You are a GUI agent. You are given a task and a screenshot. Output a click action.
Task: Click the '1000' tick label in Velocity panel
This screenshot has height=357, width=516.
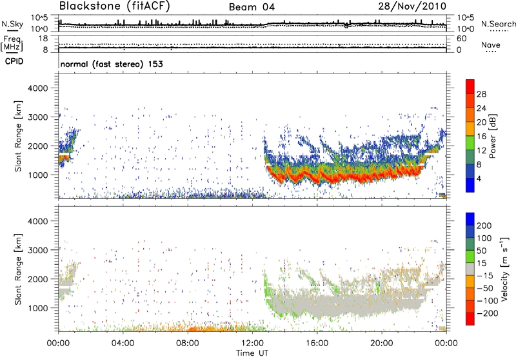pyautogui.click(x=37, y=308)
